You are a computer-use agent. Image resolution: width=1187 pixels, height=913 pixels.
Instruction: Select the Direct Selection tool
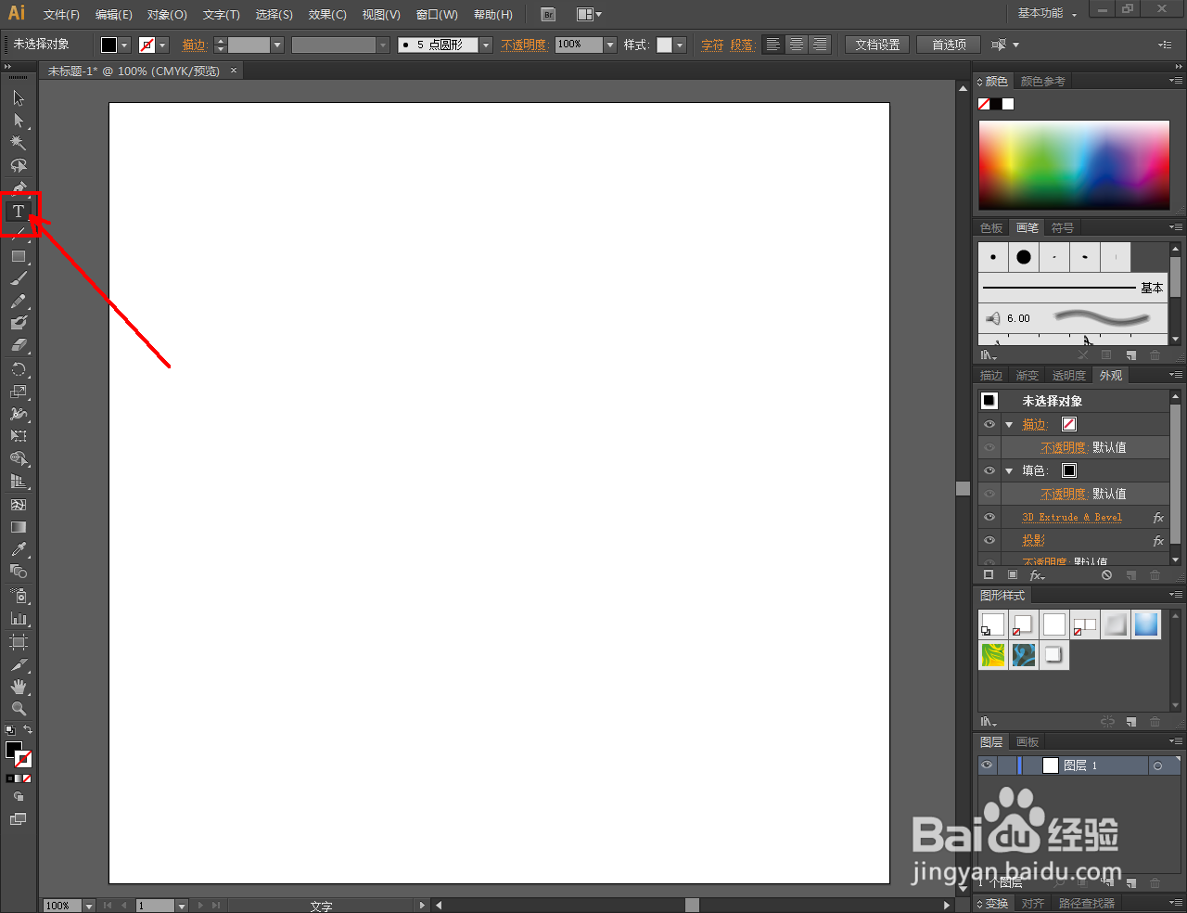click(18, 121)
